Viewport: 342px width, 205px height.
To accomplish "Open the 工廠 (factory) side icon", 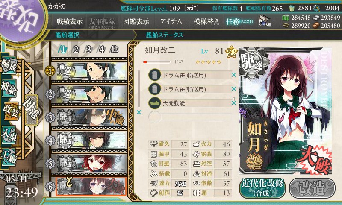I will pyautogui.click(x=9, y=157).
